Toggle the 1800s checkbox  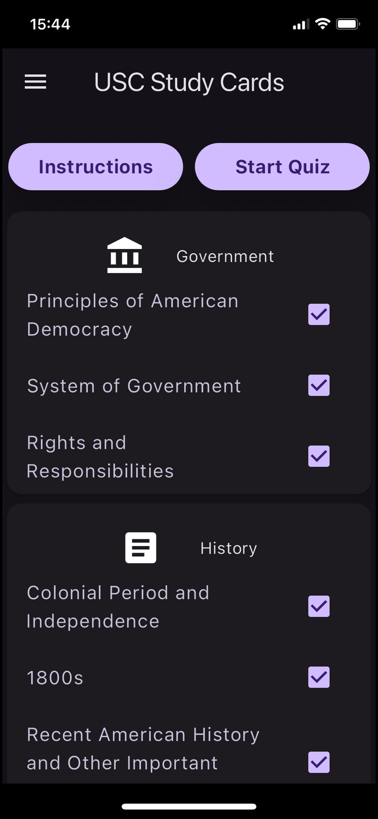(x=319, y=677)
